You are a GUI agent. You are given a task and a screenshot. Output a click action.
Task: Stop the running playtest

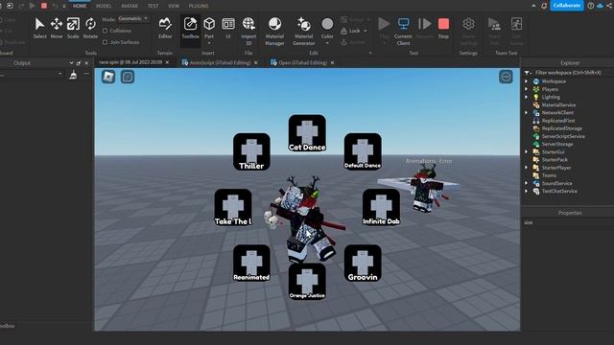click(x=443, y=28)
